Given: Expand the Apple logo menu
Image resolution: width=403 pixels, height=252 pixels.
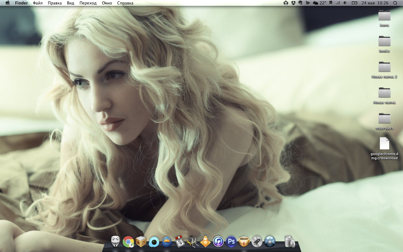Looking at the screenshot, I should [x=8, y=3].
